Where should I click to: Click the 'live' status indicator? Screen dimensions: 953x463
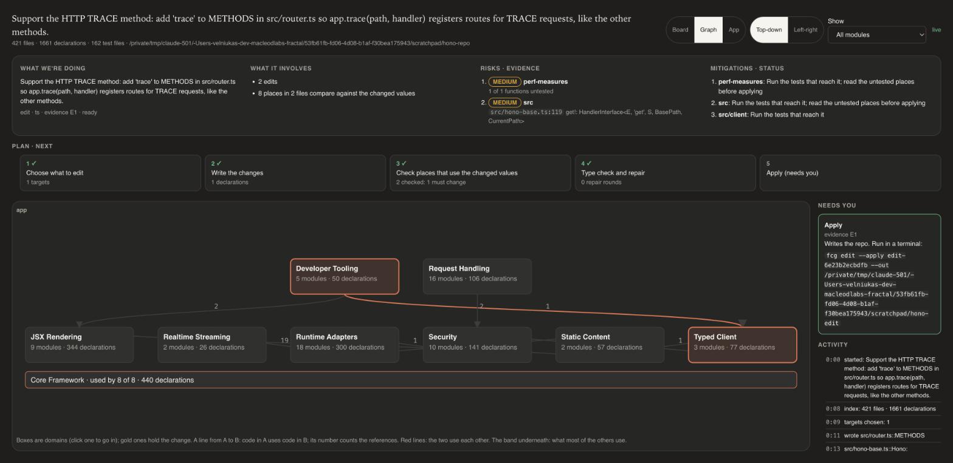(x=936, y=30)
